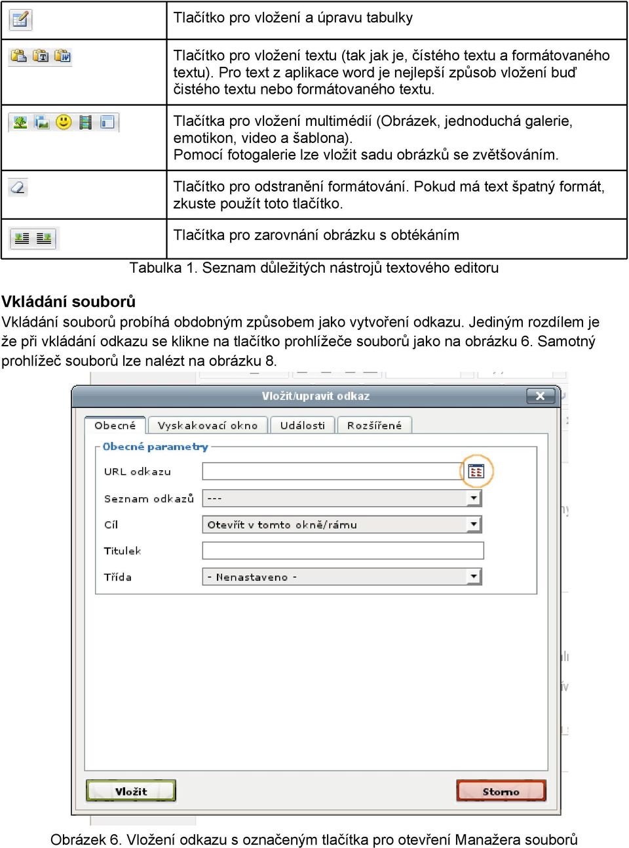Click the paste as plain text icon

pyautogui.click(x=41, y=56)
